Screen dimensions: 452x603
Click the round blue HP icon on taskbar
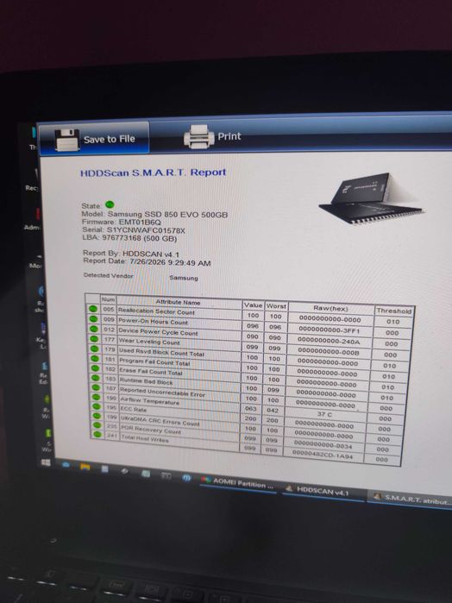186,478
